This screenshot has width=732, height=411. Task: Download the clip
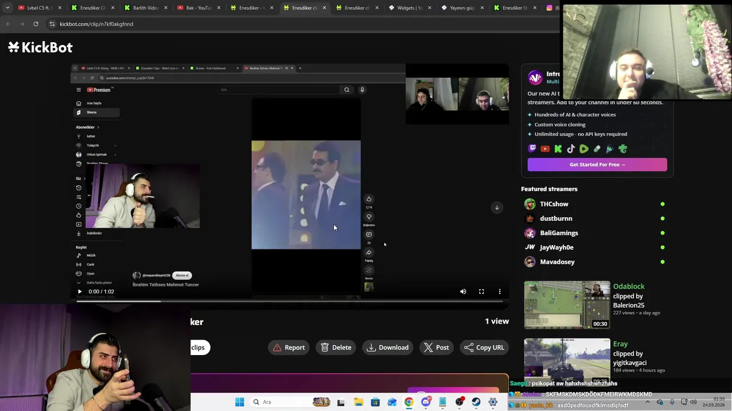coord(388,348)
